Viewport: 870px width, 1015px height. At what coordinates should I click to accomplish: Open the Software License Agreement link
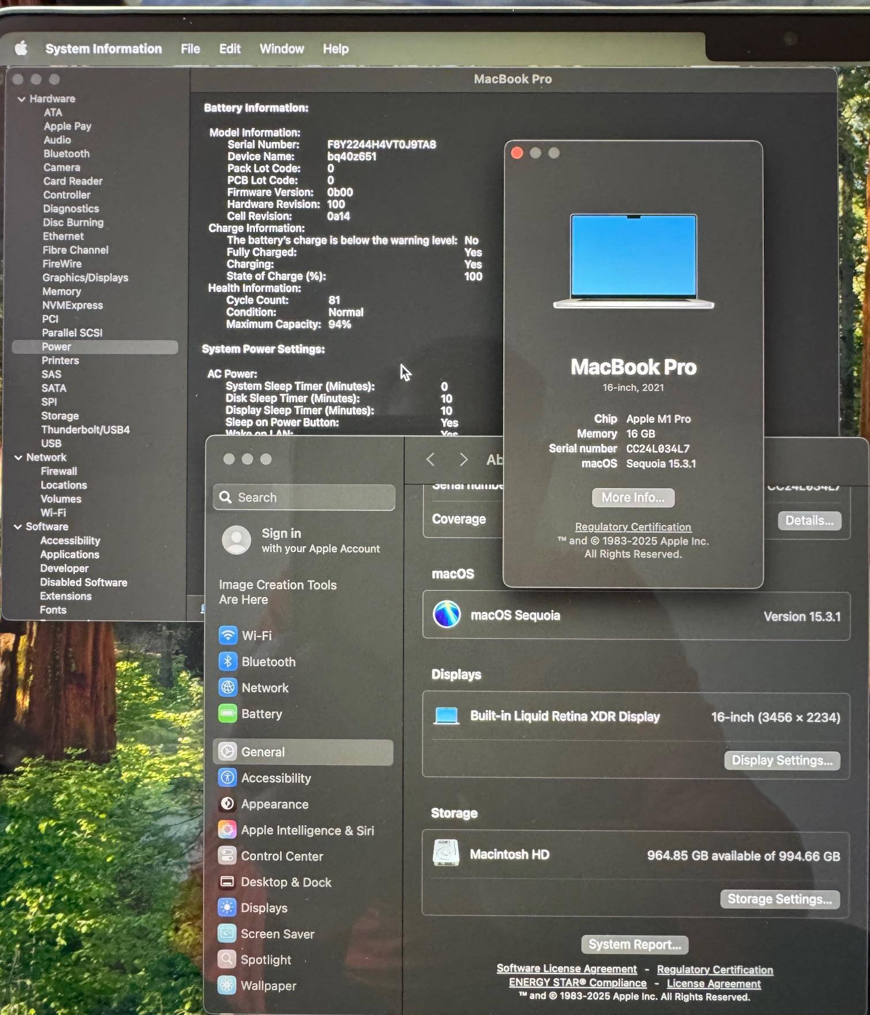coord(566,969)
